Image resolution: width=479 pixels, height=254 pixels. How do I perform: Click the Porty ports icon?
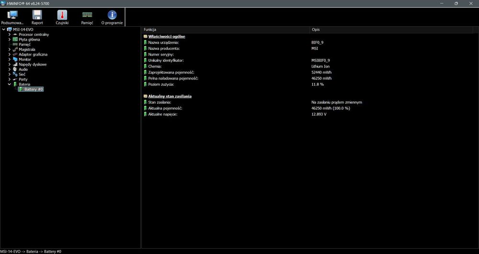(15, 79)
